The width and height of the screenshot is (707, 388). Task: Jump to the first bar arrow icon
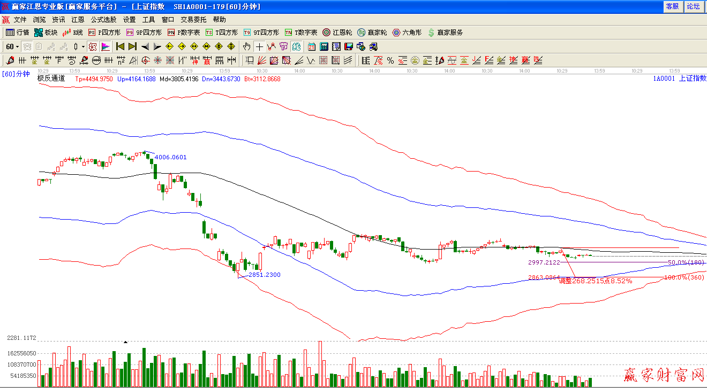tap(120, 46)
